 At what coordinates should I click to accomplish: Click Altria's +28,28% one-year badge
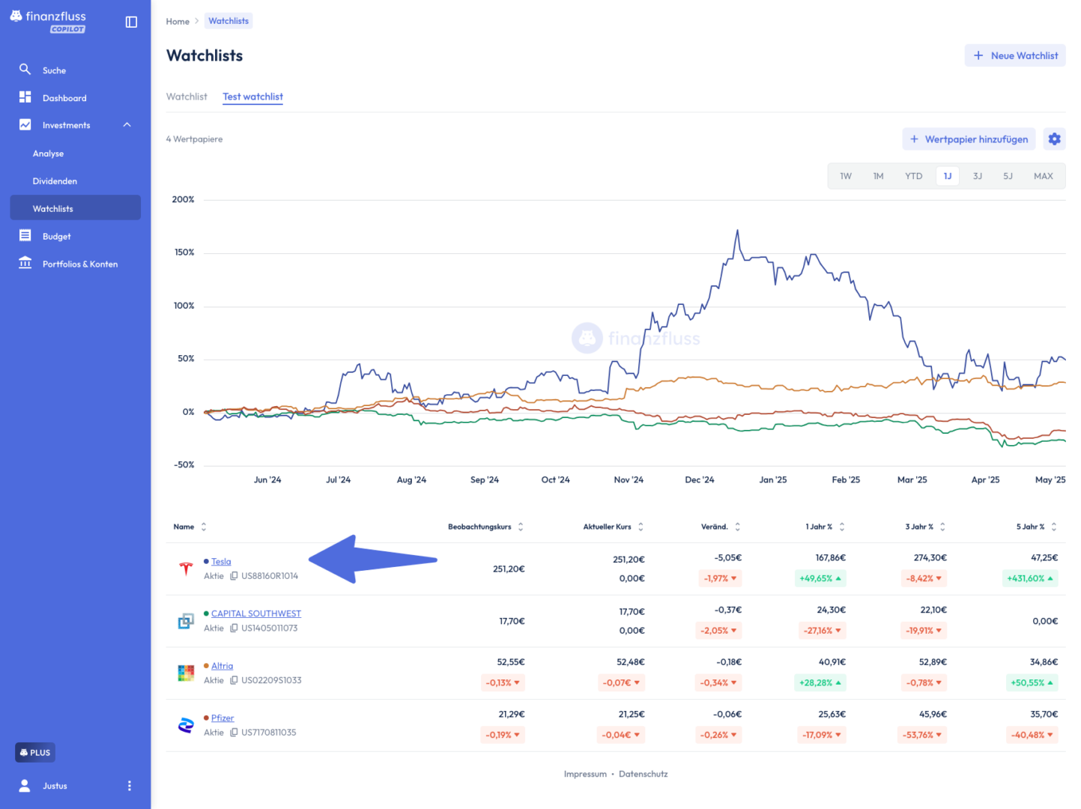(x=820, y=682)
